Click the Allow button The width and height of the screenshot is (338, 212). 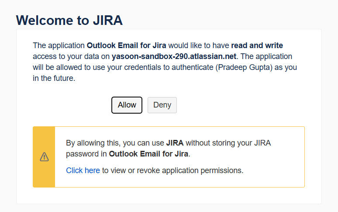click(x=127, y=105)
